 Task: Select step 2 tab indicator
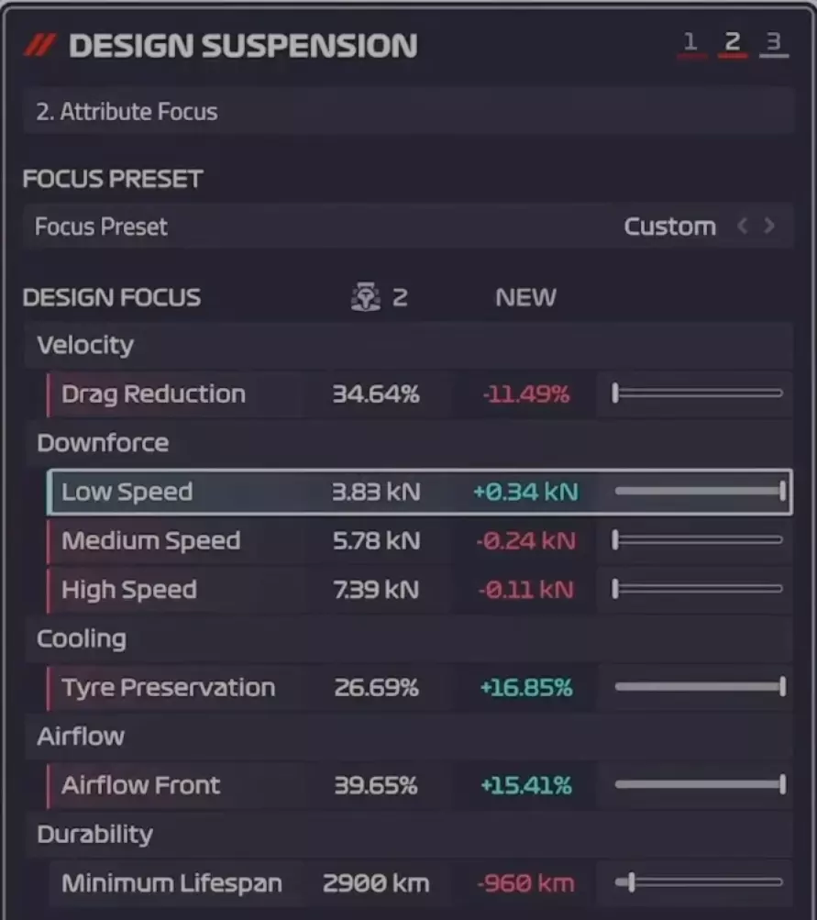pos(732,42)
